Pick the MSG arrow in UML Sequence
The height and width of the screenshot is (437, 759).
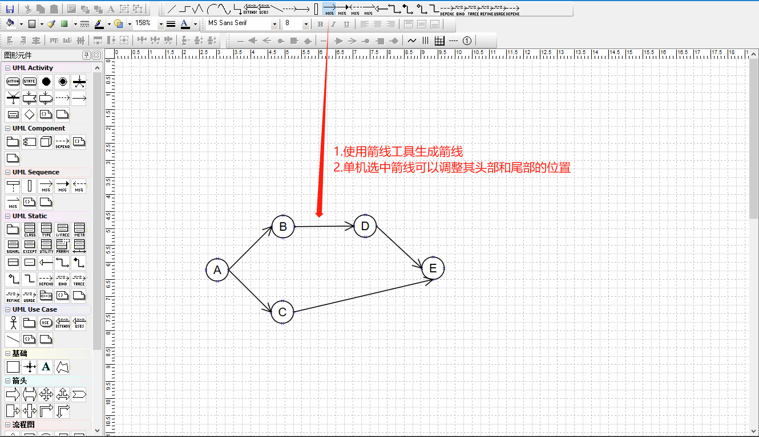46,185
